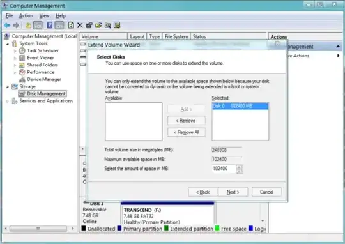345x244 pixels.
Task: Select the Event Viewer icon
Action: click(22, 58)
